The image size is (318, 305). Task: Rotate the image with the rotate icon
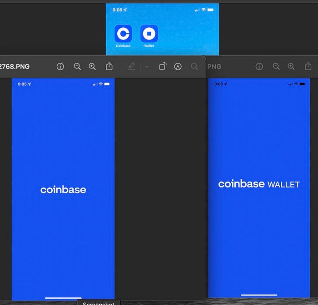point(163,66)
